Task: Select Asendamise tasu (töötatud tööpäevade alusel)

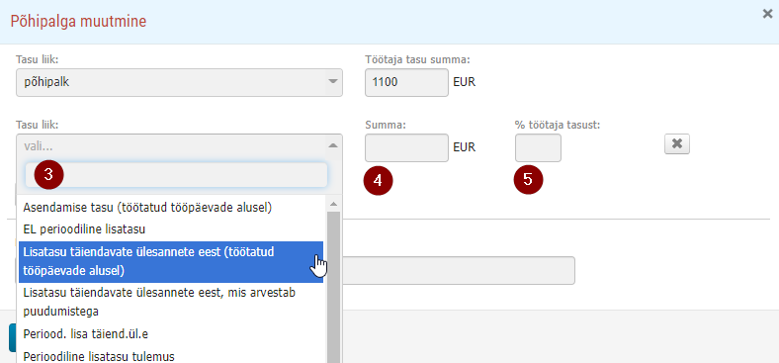Action: 171,208
